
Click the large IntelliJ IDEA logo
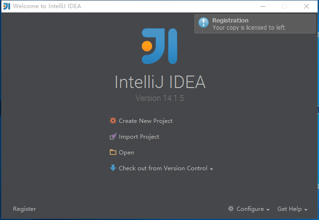[159, 46]
